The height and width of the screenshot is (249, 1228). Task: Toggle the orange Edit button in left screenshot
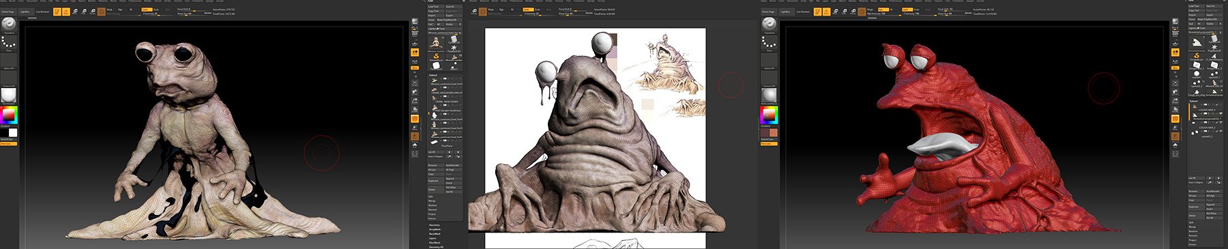coord(57,12)
